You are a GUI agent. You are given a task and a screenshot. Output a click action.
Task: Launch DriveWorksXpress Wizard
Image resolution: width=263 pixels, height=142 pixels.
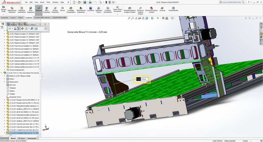click(151, 10)
